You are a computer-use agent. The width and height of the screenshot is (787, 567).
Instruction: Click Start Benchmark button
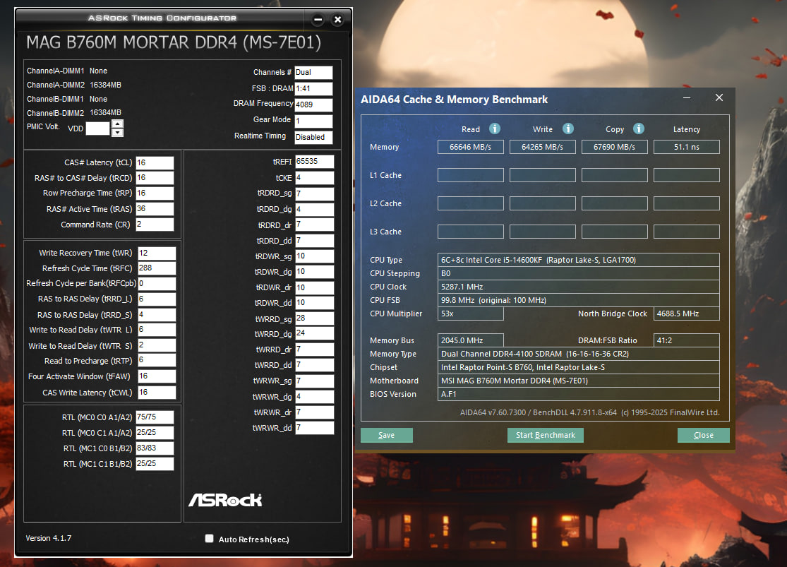coord(545,435)
